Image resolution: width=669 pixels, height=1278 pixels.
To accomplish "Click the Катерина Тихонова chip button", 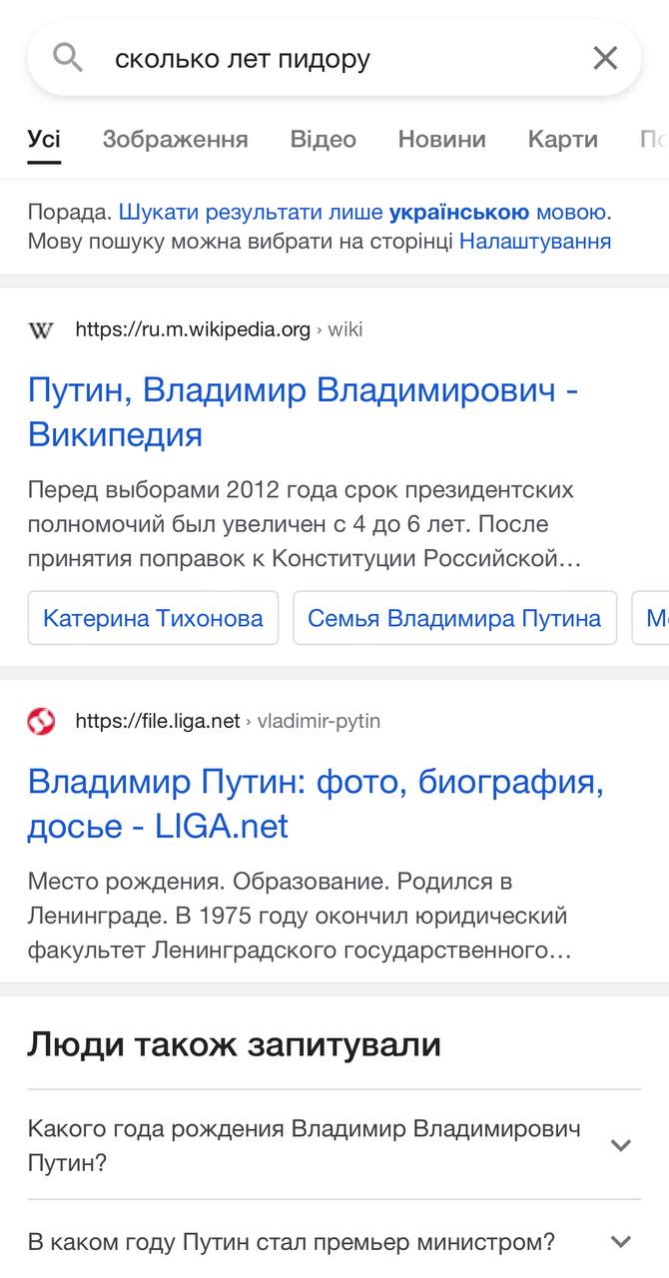I will (x=153, y=618).
